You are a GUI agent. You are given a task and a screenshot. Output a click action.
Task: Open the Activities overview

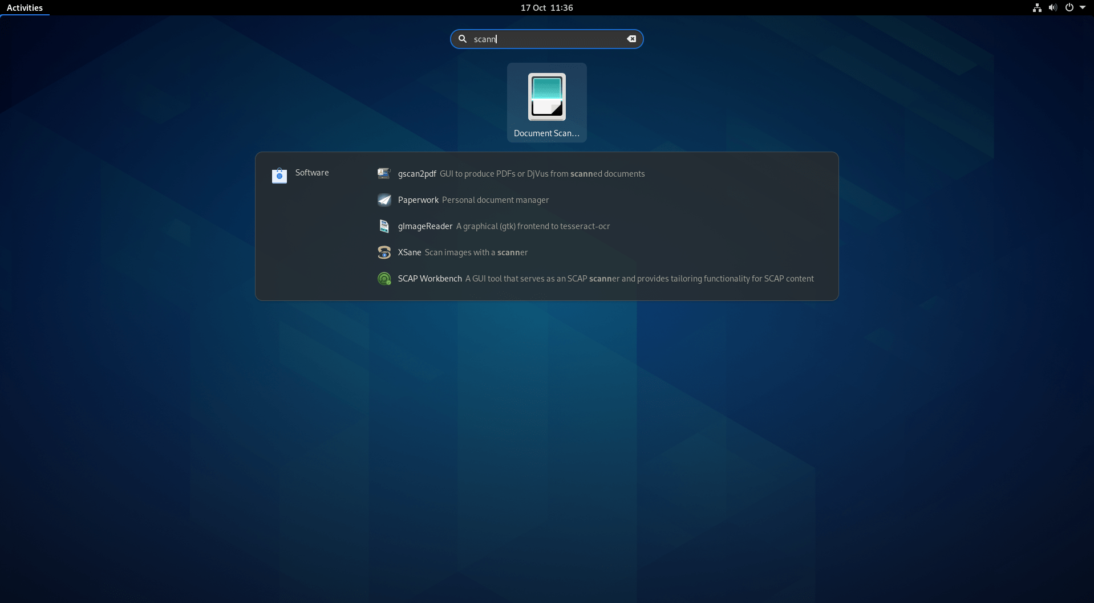(25, 7)
